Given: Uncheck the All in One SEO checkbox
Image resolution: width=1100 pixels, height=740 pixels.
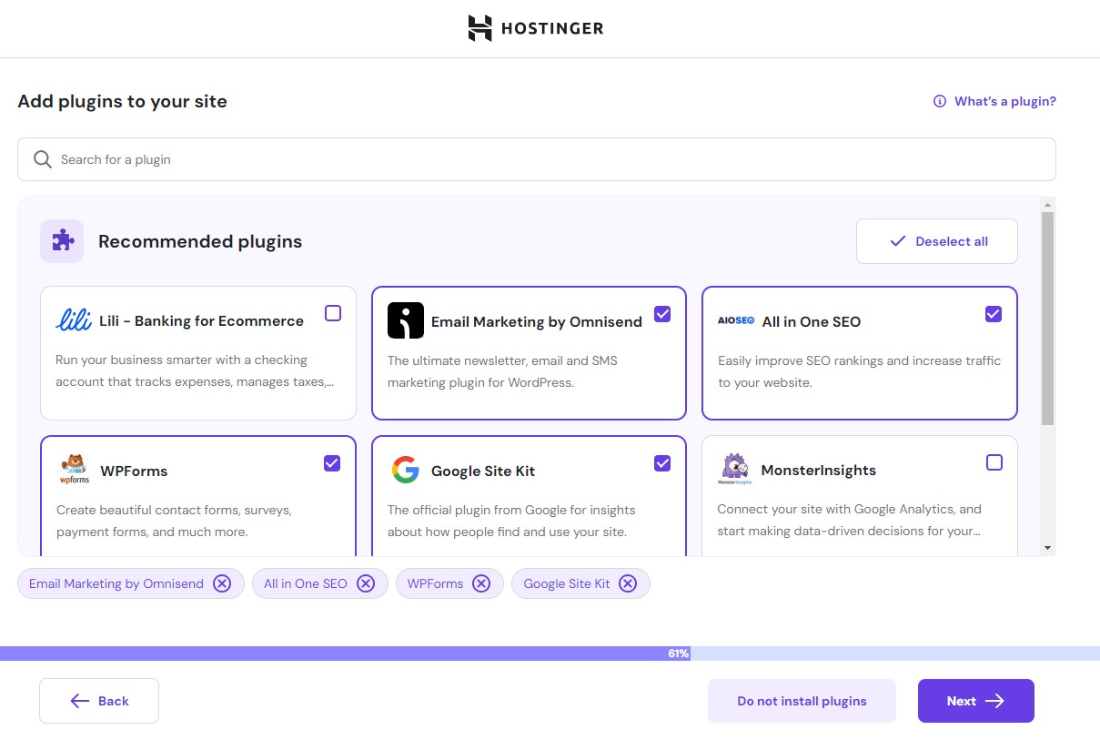Looking at the screenshot, I should tap(994, 314).
